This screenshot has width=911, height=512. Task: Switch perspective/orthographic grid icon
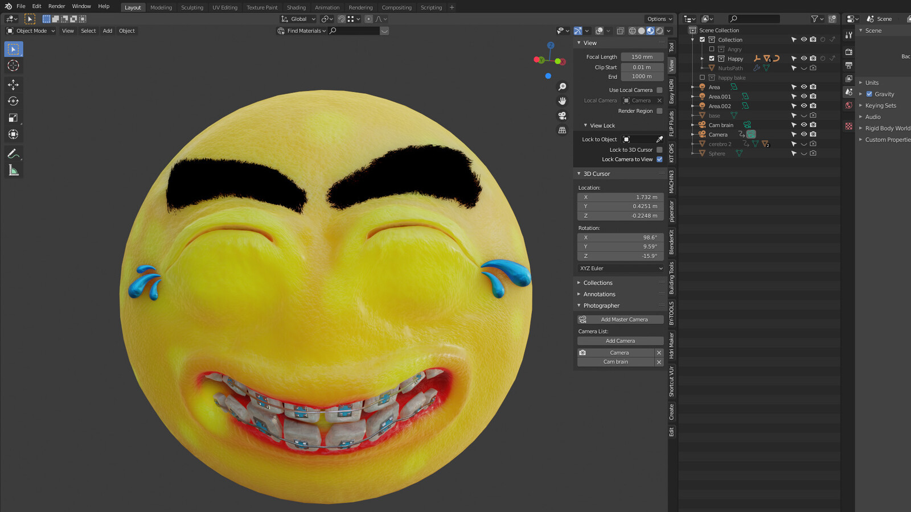[x=562, y=130]
